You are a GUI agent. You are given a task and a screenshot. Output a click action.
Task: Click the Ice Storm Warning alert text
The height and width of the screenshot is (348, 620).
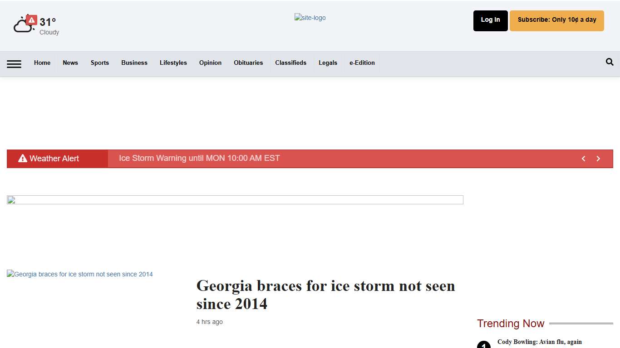click(199, 158)
